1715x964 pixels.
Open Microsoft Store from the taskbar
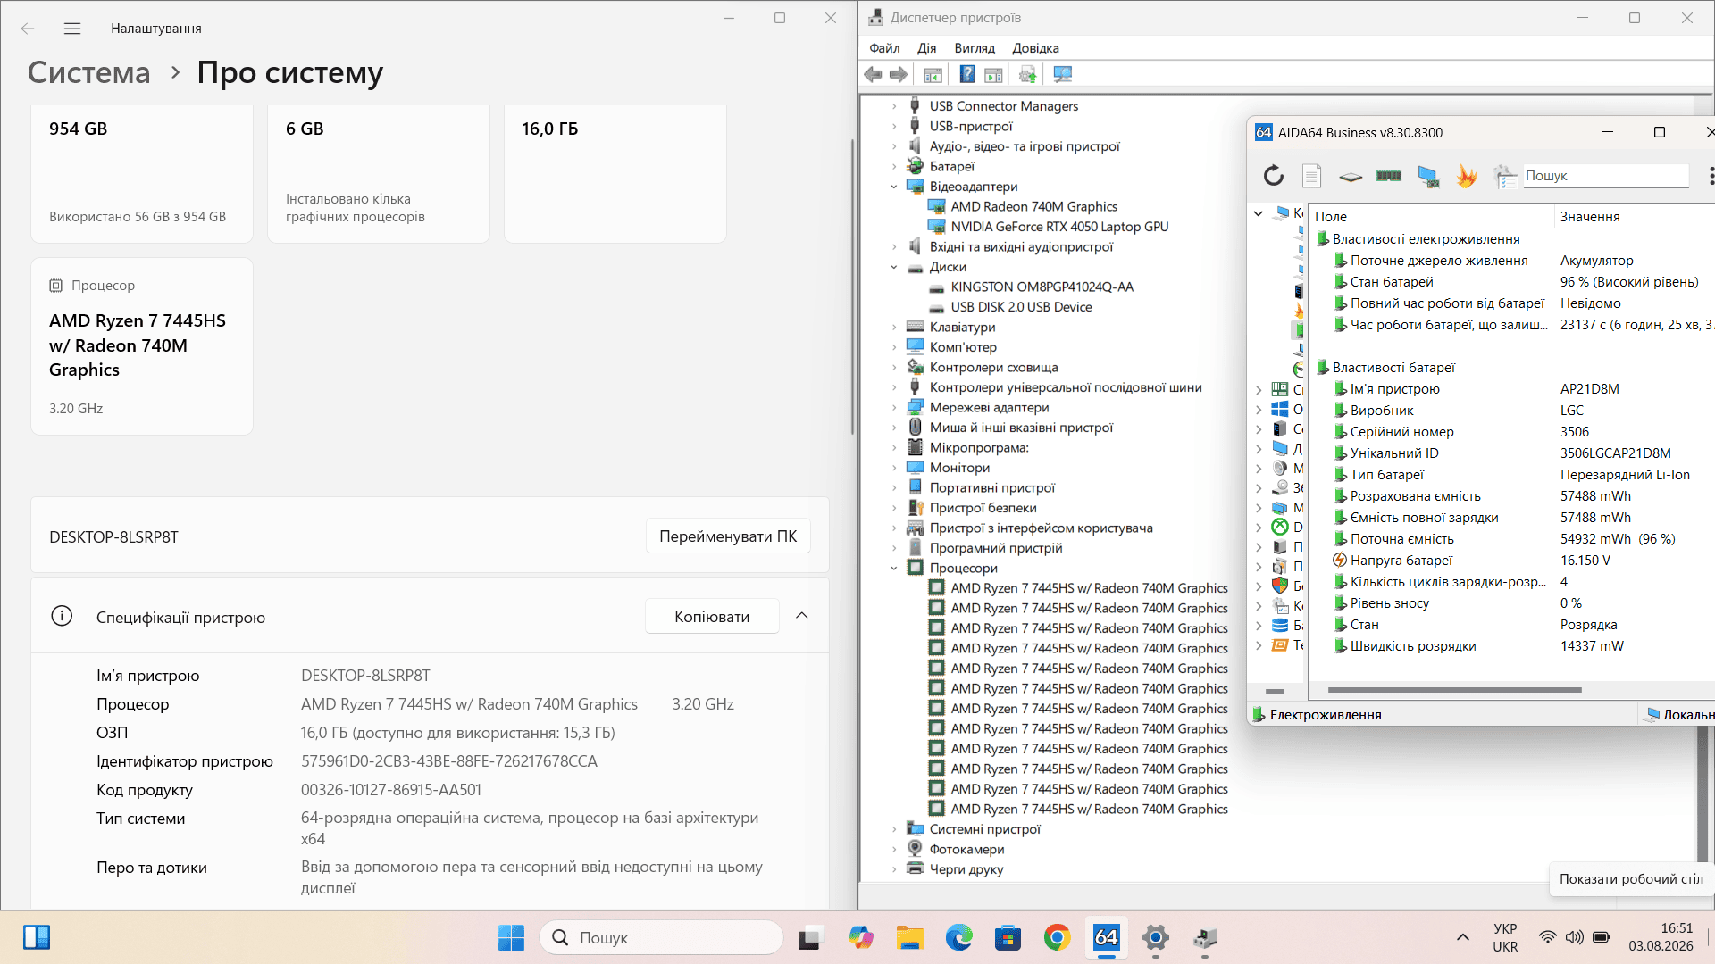point(1008,937)
